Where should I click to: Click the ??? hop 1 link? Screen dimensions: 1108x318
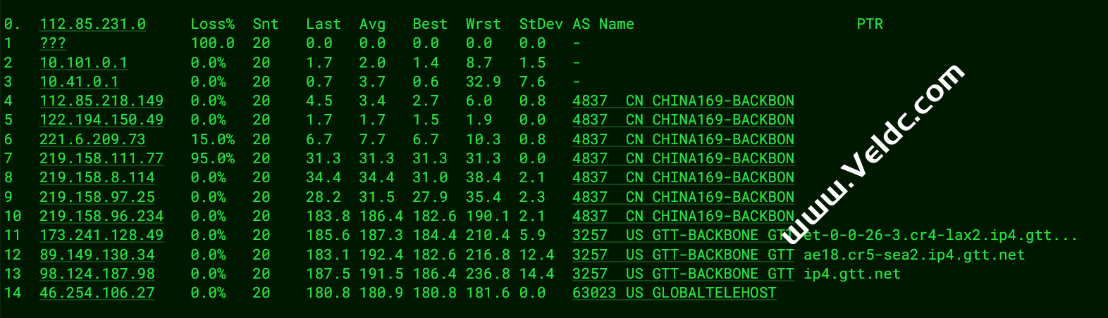[x=53, y=43]
